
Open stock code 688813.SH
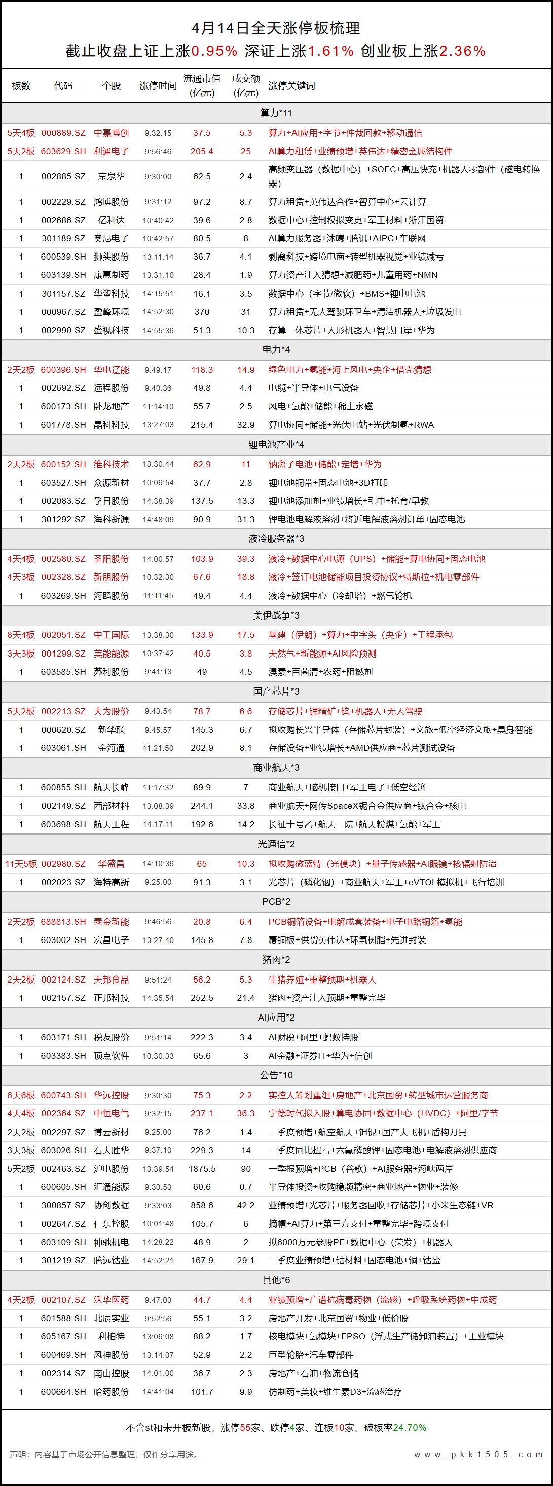point(63,922)
